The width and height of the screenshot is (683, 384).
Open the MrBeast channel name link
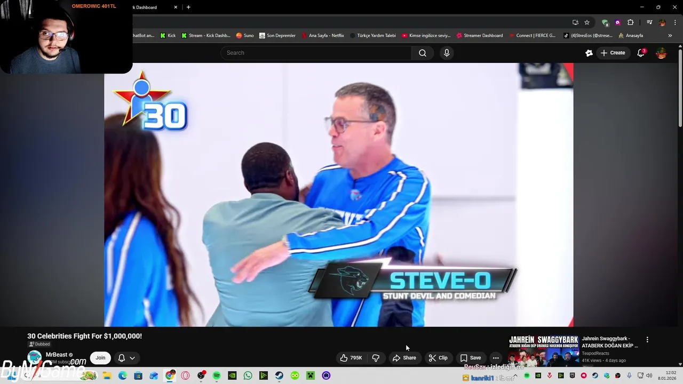click(x=57, y=355)
